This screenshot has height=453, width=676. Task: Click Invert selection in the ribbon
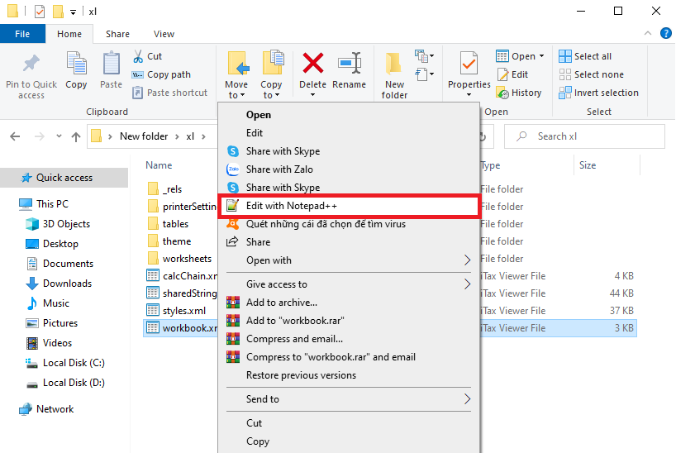point(598,93)
